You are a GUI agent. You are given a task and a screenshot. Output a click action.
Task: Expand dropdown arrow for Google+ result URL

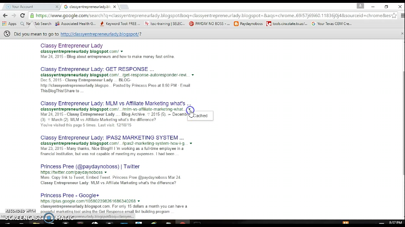tap(138, 201)
